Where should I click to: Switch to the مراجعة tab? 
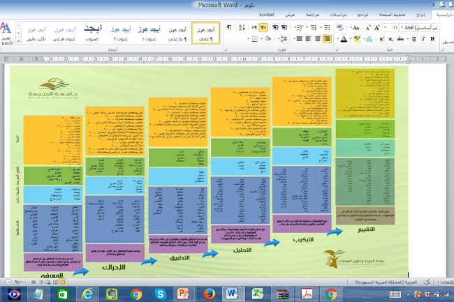coord(312,15)
